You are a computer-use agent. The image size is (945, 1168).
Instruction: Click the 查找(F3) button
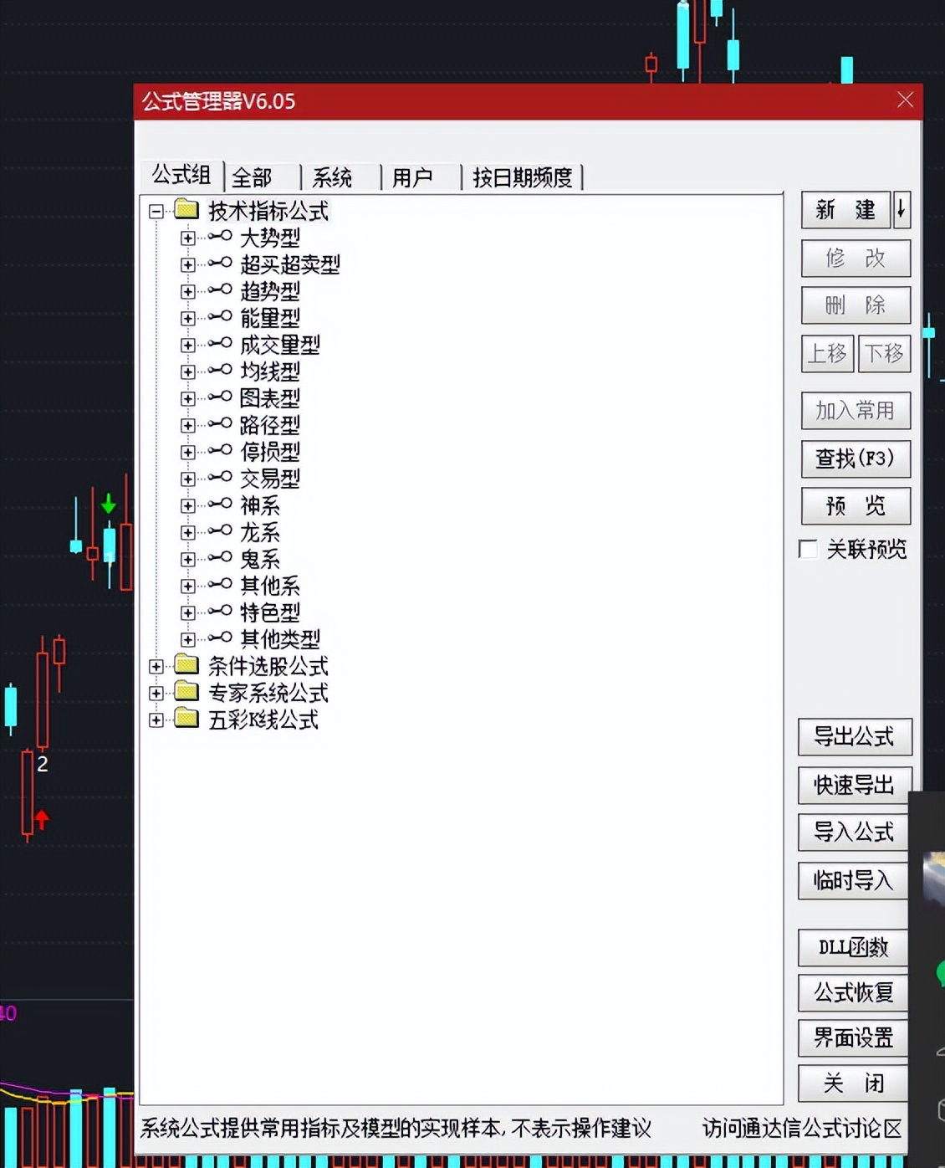pyautogui.click(x=856, y=458)
